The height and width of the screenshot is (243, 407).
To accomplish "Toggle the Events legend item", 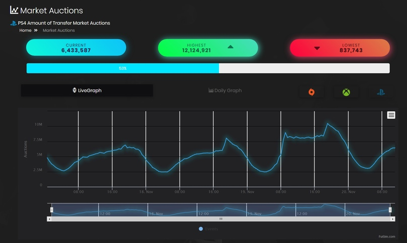I will (208, 229).
